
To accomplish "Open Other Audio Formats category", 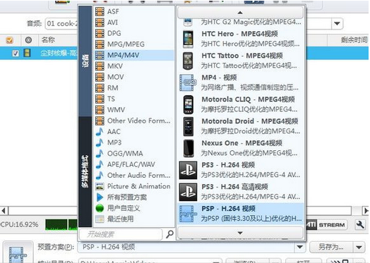I will [x=133, y=176].
